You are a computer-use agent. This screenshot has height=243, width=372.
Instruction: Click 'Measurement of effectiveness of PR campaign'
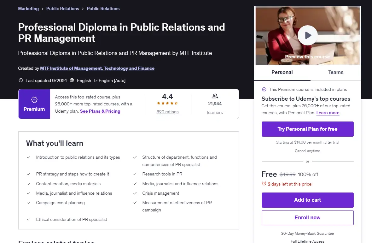(177, 206)
